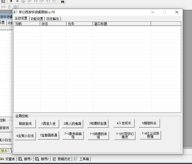The width and height of the screenshot is (192, 164).
Task: Click the 7-1傲来偷偷怪 button
Action: 73,135
